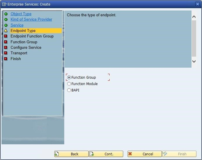Viewport: 202px width, 160px height.
Task: Click the description scrollbar down arrow
Action: pos(194,61)
